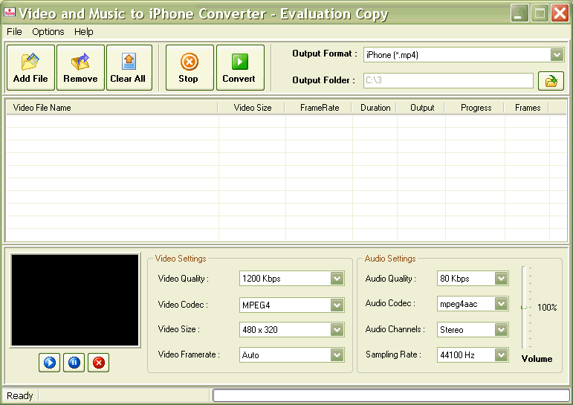The height and width of the screenshot is (405, 573).
Task: Click the Output Folder path field
Action: click(x=448, y=80)
